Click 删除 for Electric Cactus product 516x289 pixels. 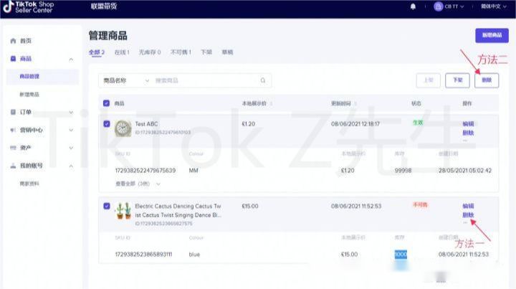pyautogui.click(x=468, y=215)
